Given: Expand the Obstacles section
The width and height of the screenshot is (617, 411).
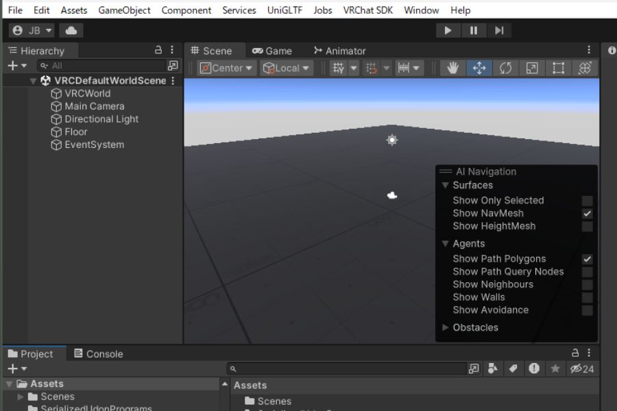Looking at the screenshot, I should [x=445, y=327].
